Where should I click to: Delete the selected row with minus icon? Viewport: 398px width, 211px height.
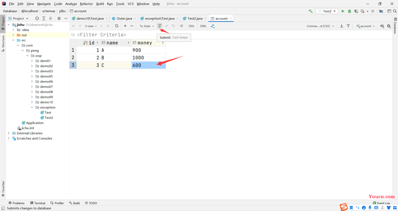click(x=132, y=26)
